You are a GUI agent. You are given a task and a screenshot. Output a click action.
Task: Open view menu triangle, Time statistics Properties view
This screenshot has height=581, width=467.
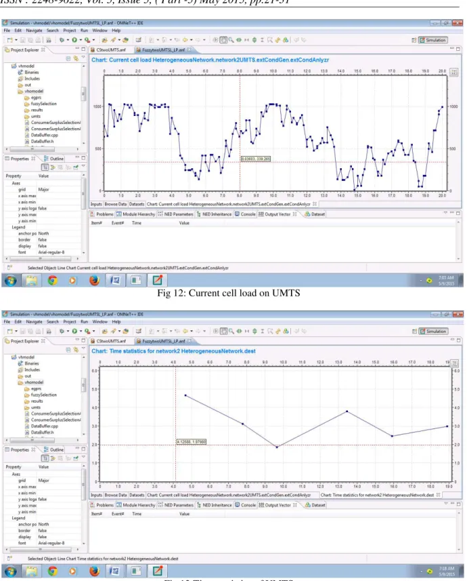coord(83,458)
